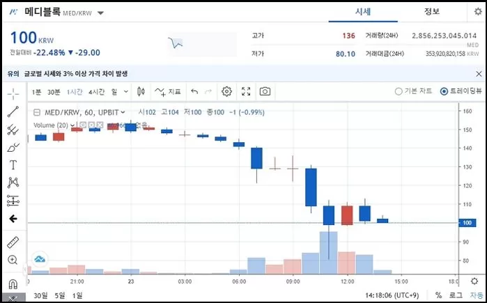Select the crosshair cursor tool
This screenshot has height=303, width=487.
click(13, 94)
